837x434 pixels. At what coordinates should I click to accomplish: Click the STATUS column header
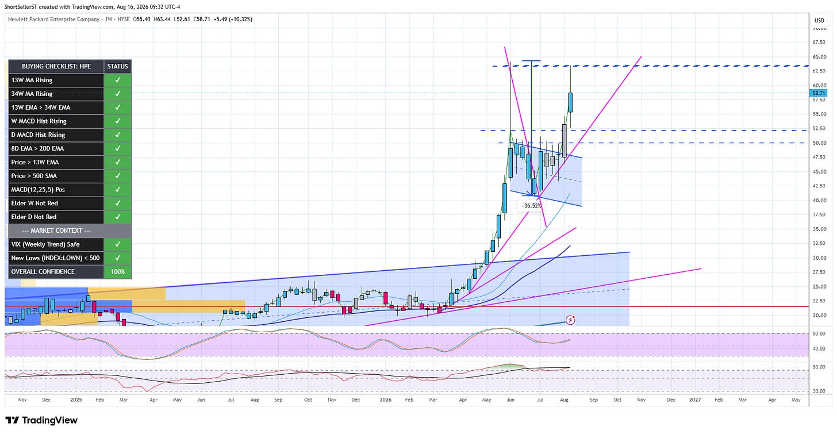tap(118, 67)
